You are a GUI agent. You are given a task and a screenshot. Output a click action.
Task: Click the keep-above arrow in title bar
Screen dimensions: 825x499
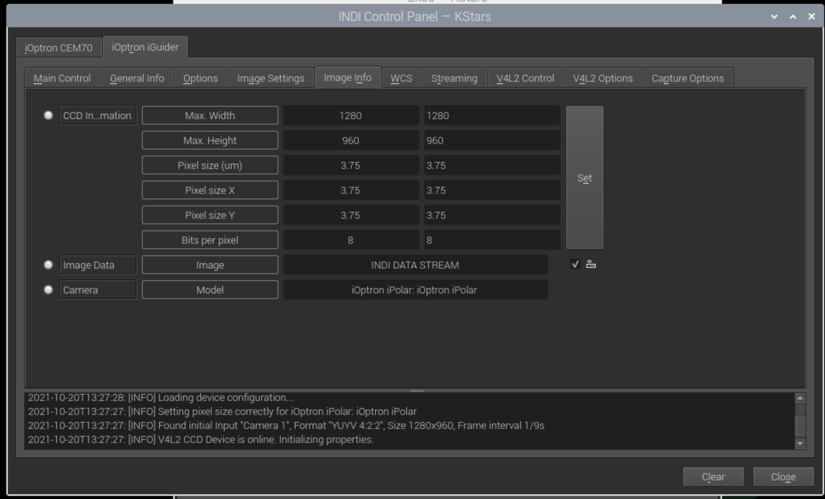point(793,17)
